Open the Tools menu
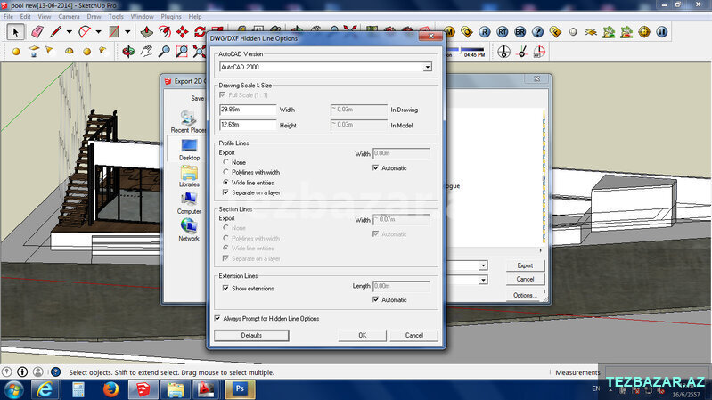 116,16
